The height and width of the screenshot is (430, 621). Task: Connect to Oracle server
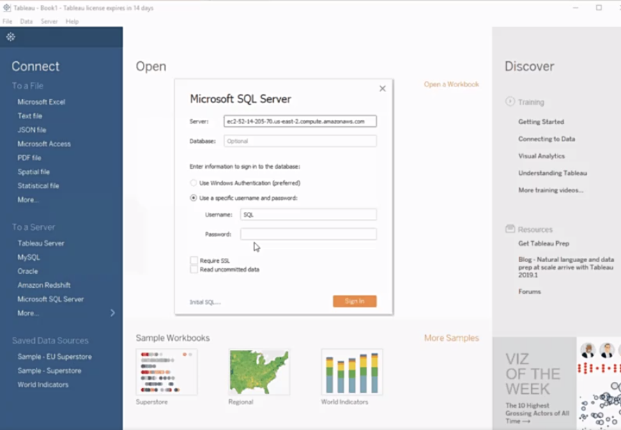[28, 271]
